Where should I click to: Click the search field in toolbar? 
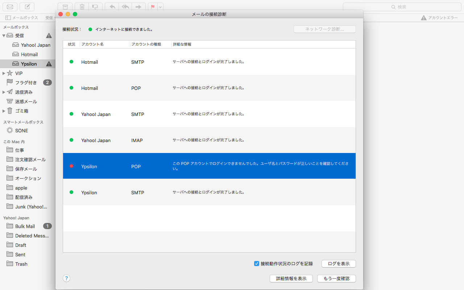[402, 7]
